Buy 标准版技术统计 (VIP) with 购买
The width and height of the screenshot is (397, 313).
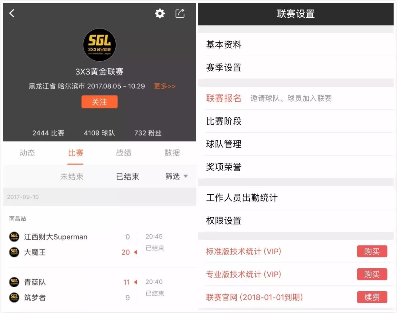coord(372,251)
